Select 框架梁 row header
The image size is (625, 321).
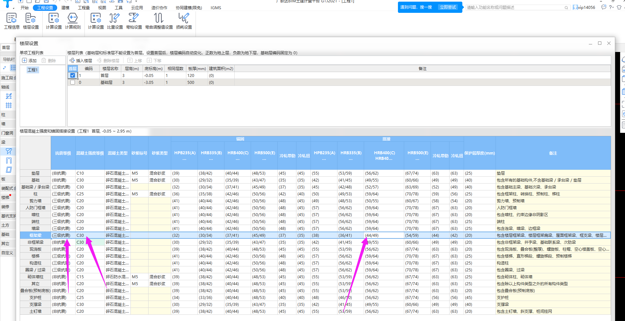pyautogui.click(x=35, y=235)
